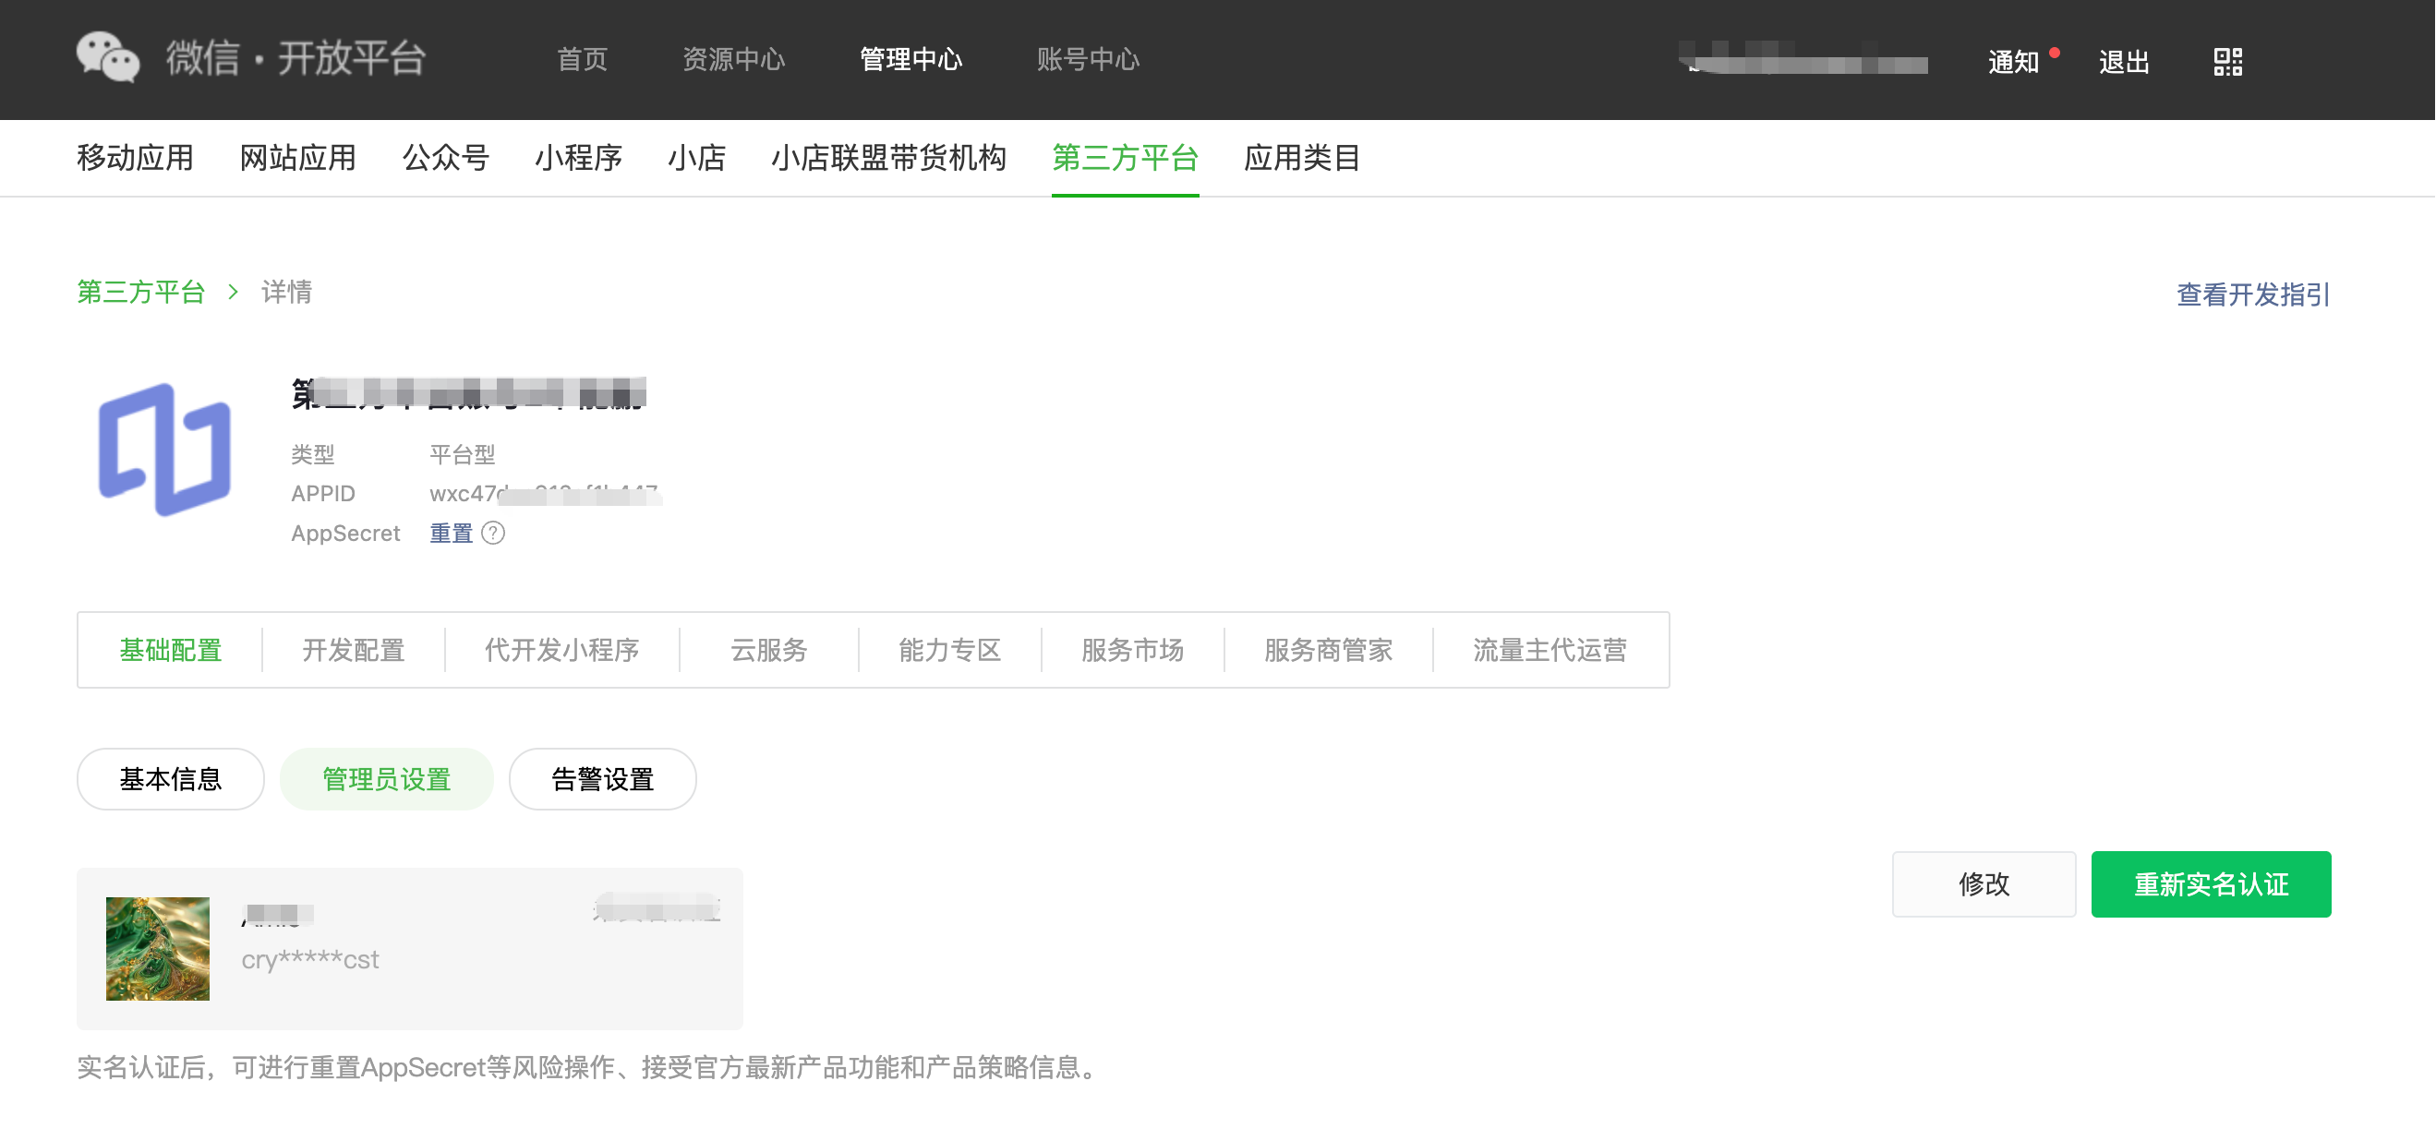Open 流量主代运营 tab
Screen dimensions: 2436x1141
pos(1550,650)
